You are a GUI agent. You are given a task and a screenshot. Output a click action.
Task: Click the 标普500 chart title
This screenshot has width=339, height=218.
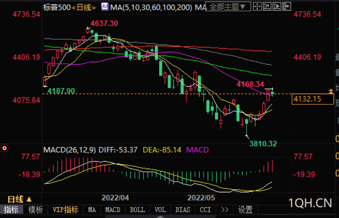[x=57, y=8]
